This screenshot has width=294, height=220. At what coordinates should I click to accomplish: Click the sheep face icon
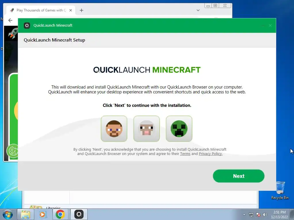[x=146, y=129]
